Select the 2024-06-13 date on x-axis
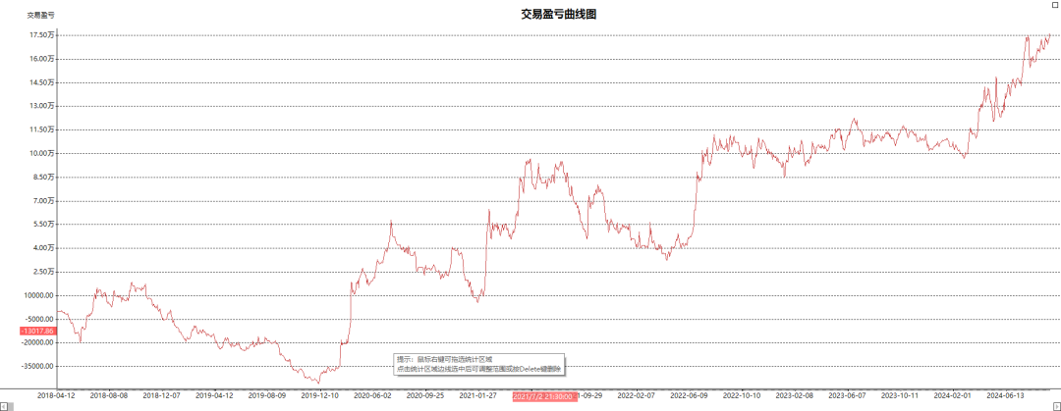Screen dimensions: 1061x411 click(x=1005, y=395)
